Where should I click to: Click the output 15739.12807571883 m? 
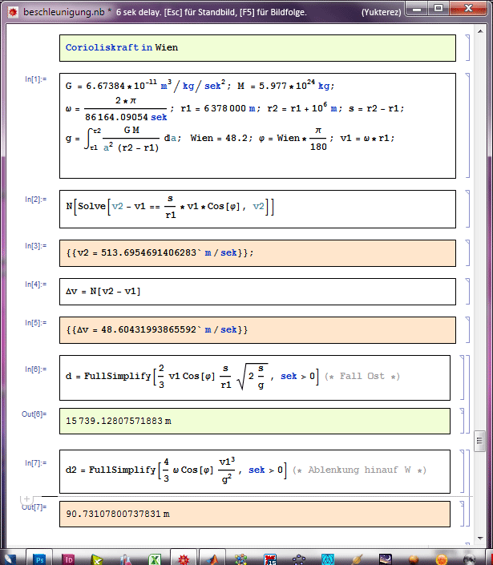119,421
